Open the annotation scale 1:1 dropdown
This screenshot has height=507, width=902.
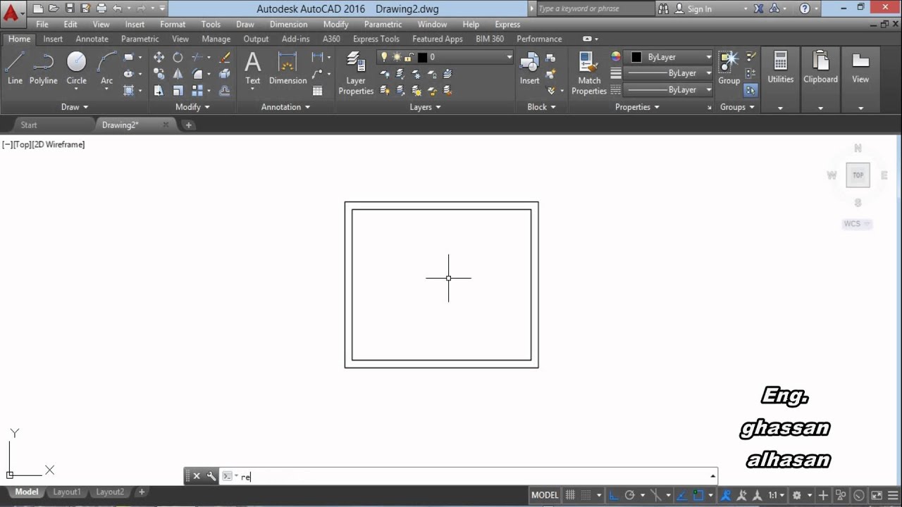click(777, 495)
